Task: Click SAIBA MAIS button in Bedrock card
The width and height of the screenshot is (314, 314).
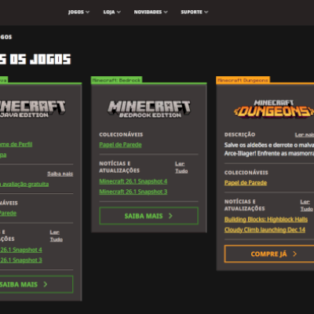Action: click(148, 216)
